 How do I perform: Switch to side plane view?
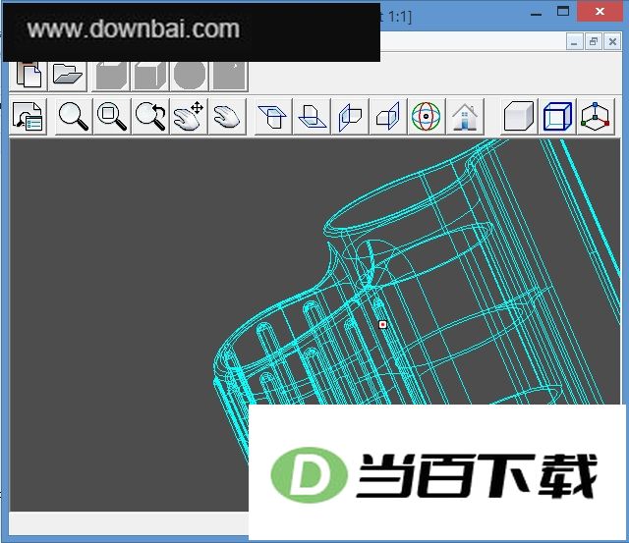pos(388,117)
